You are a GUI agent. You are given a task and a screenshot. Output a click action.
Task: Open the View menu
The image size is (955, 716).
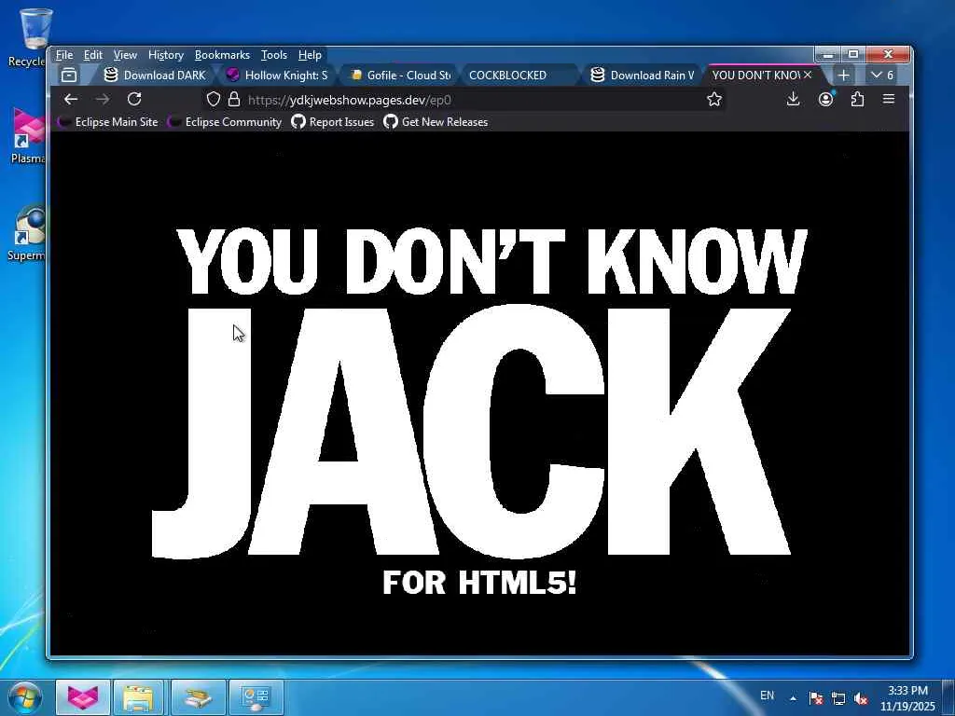tap(125, 55)
